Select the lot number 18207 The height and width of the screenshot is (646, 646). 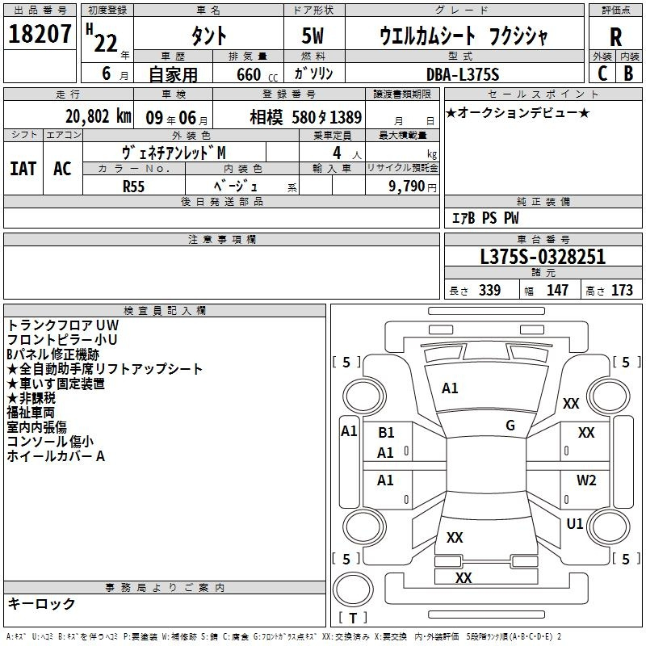point(39,34)
